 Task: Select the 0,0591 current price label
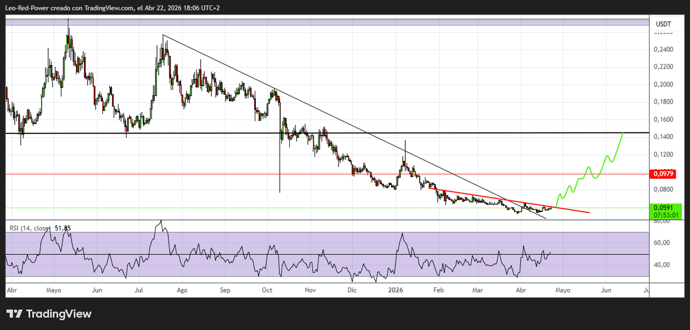[x=664, y=208]
